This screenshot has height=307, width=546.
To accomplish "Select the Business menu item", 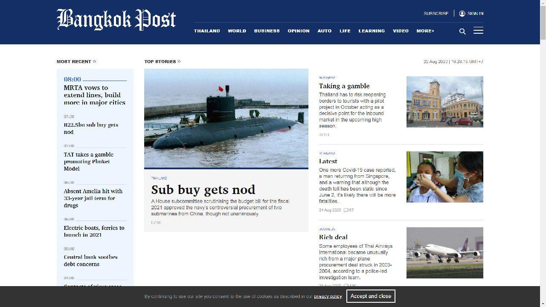I will [267, 31].
